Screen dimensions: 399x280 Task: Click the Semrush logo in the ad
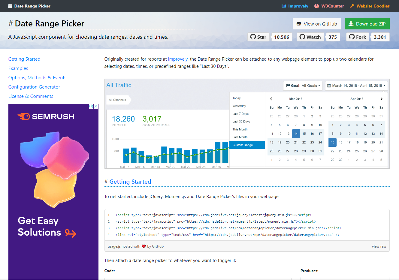pos(46,116)
